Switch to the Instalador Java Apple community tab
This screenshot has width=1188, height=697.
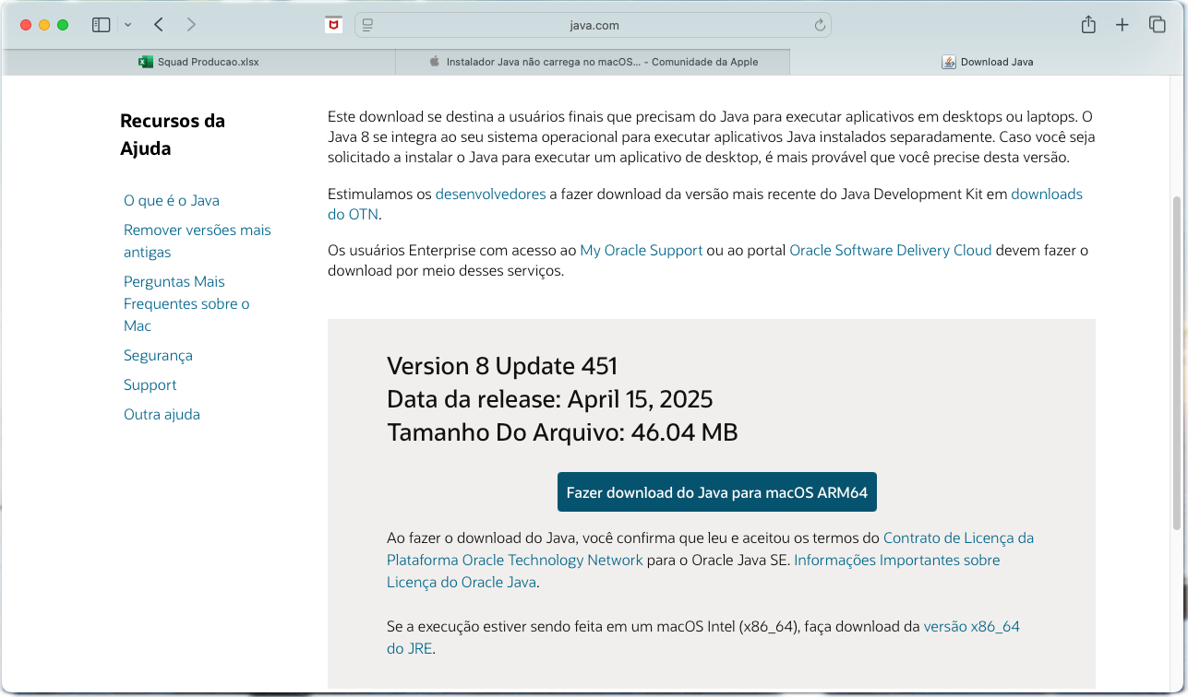593,62
